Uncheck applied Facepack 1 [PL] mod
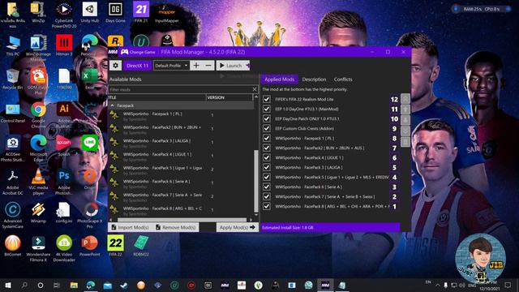The width and height of the screenshot is (519, 292). (267, 138)
